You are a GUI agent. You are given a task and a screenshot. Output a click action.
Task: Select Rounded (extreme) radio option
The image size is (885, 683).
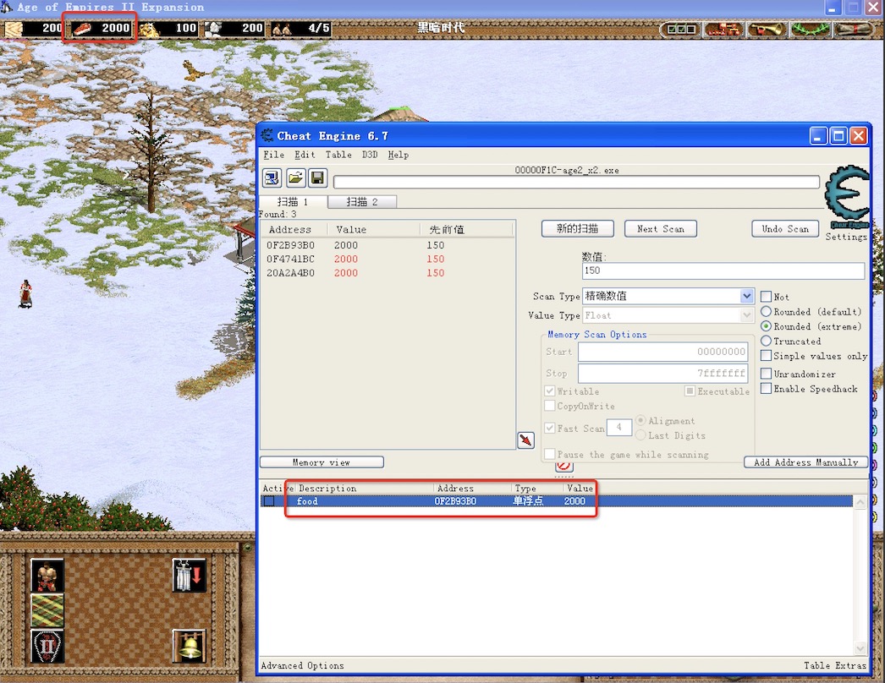(766, 326)
